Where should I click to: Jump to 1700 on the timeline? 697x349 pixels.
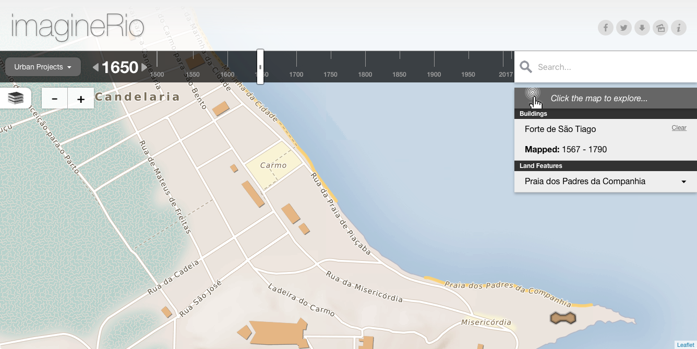tap(296, 75)
